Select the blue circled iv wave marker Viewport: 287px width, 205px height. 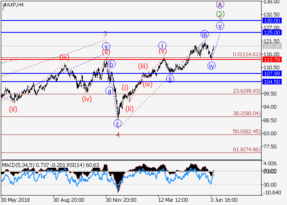point(212,66)
